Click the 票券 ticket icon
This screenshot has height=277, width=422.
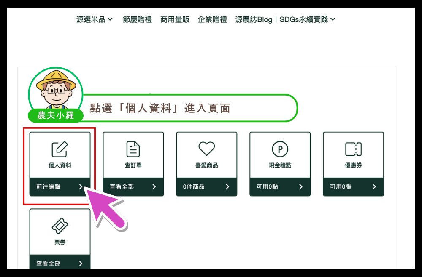coord(60,226)
